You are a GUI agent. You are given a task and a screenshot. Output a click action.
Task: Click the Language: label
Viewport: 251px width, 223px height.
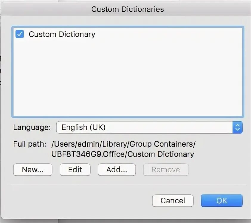point(32,128)
